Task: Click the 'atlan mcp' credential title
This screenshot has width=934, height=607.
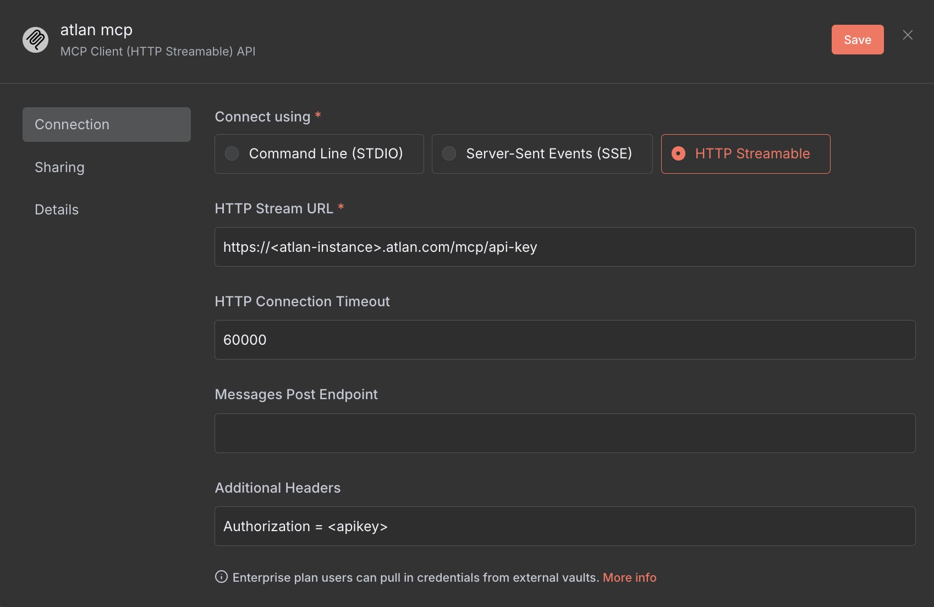Action: pos(96,30)
